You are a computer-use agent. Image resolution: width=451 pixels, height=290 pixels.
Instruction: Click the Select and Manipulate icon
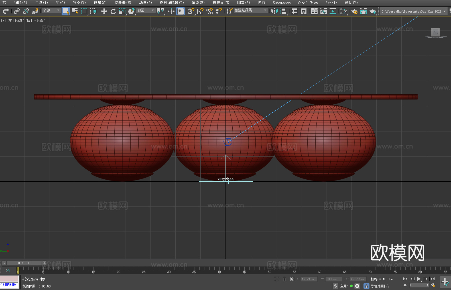coord(171,11)
